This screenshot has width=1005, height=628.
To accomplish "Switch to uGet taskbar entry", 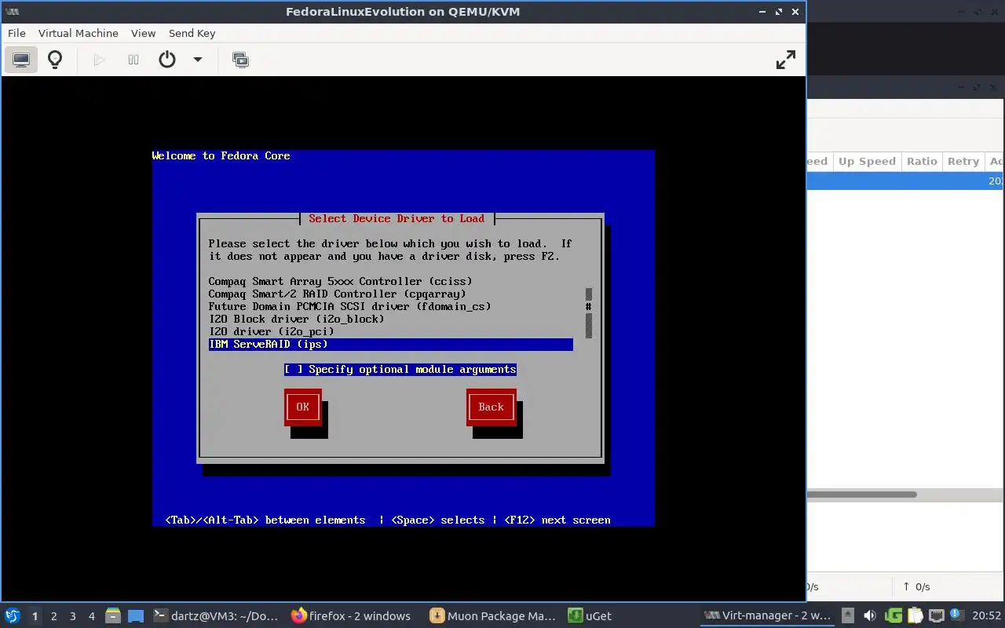I will pos(590,616).
